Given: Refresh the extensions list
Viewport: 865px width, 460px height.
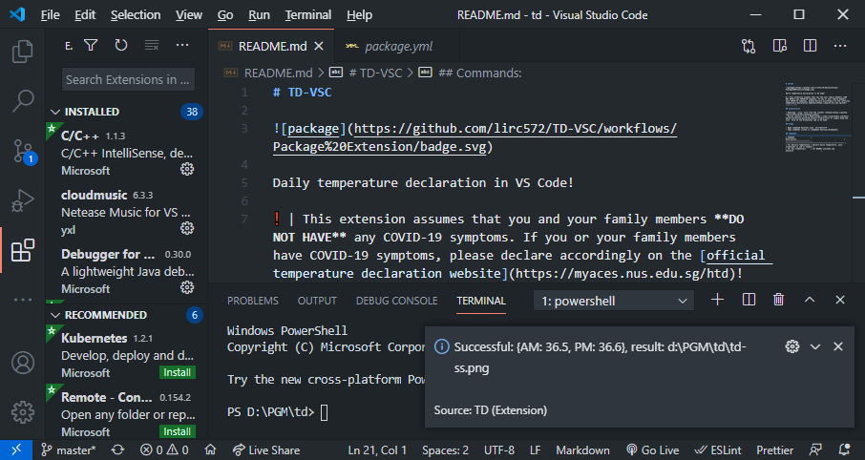Looking at the screenshot, I should [121, 45].
